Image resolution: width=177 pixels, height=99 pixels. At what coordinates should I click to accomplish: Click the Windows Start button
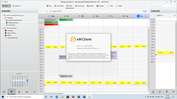click(x=3, y=97)
